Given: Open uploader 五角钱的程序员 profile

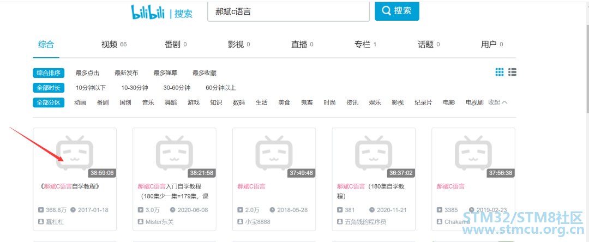Looking at the screenshot, I should coord(365,222).
